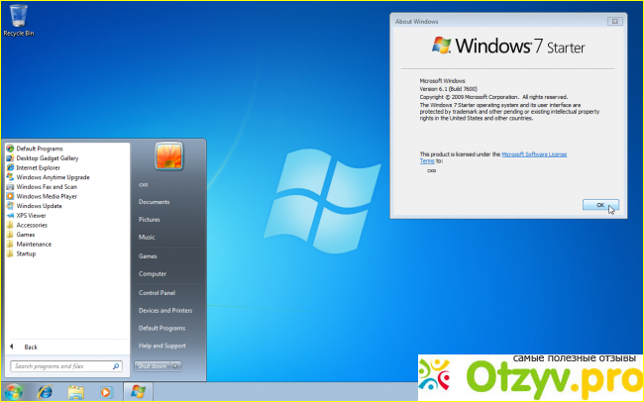The image size is (644, 402).
Task: Click the Search programs and files box
Action: pos(65,366)
